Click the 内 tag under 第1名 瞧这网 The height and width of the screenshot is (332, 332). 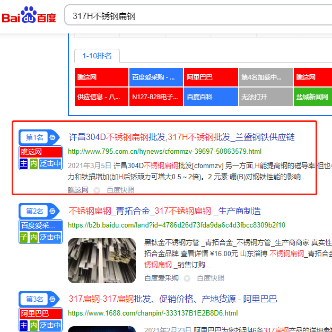point(33,164)
